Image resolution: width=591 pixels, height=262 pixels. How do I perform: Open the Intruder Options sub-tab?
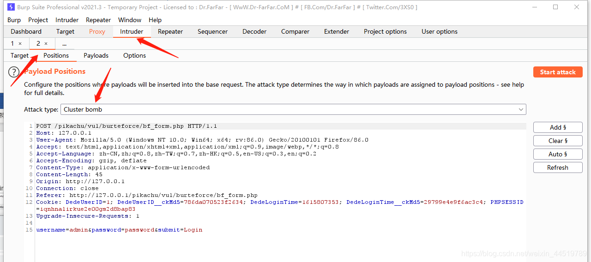pos(134,55)
